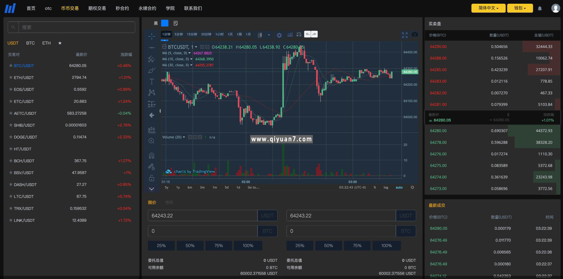Image resolution: width=563 pixels, height=279 pixels.
Task: Open the 期权交易 menu item
Action: (96, 8)
